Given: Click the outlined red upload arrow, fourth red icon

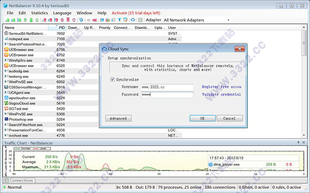Looking at the screenshot, I should [x=62, y=20].
